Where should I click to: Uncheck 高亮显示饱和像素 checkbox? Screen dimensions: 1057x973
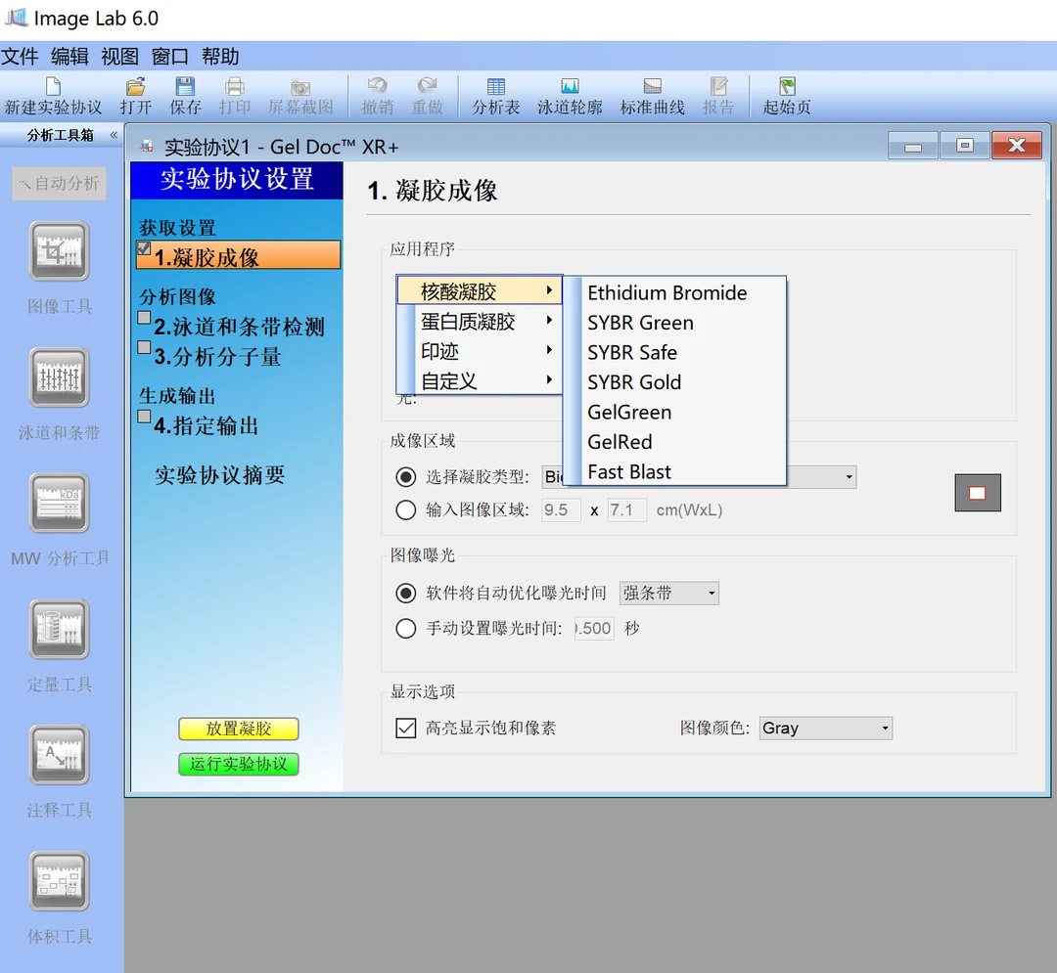tap(406, 728)
